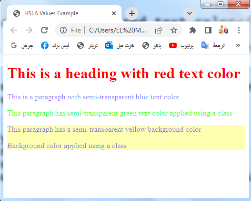Minimize the browser window
This screenshot has width=251, height=201.
[208, 4]
